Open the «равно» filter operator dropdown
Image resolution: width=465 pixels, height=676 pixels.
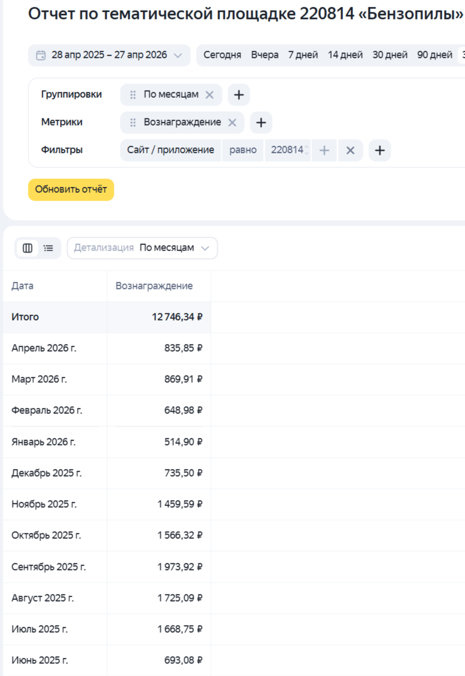243,150
